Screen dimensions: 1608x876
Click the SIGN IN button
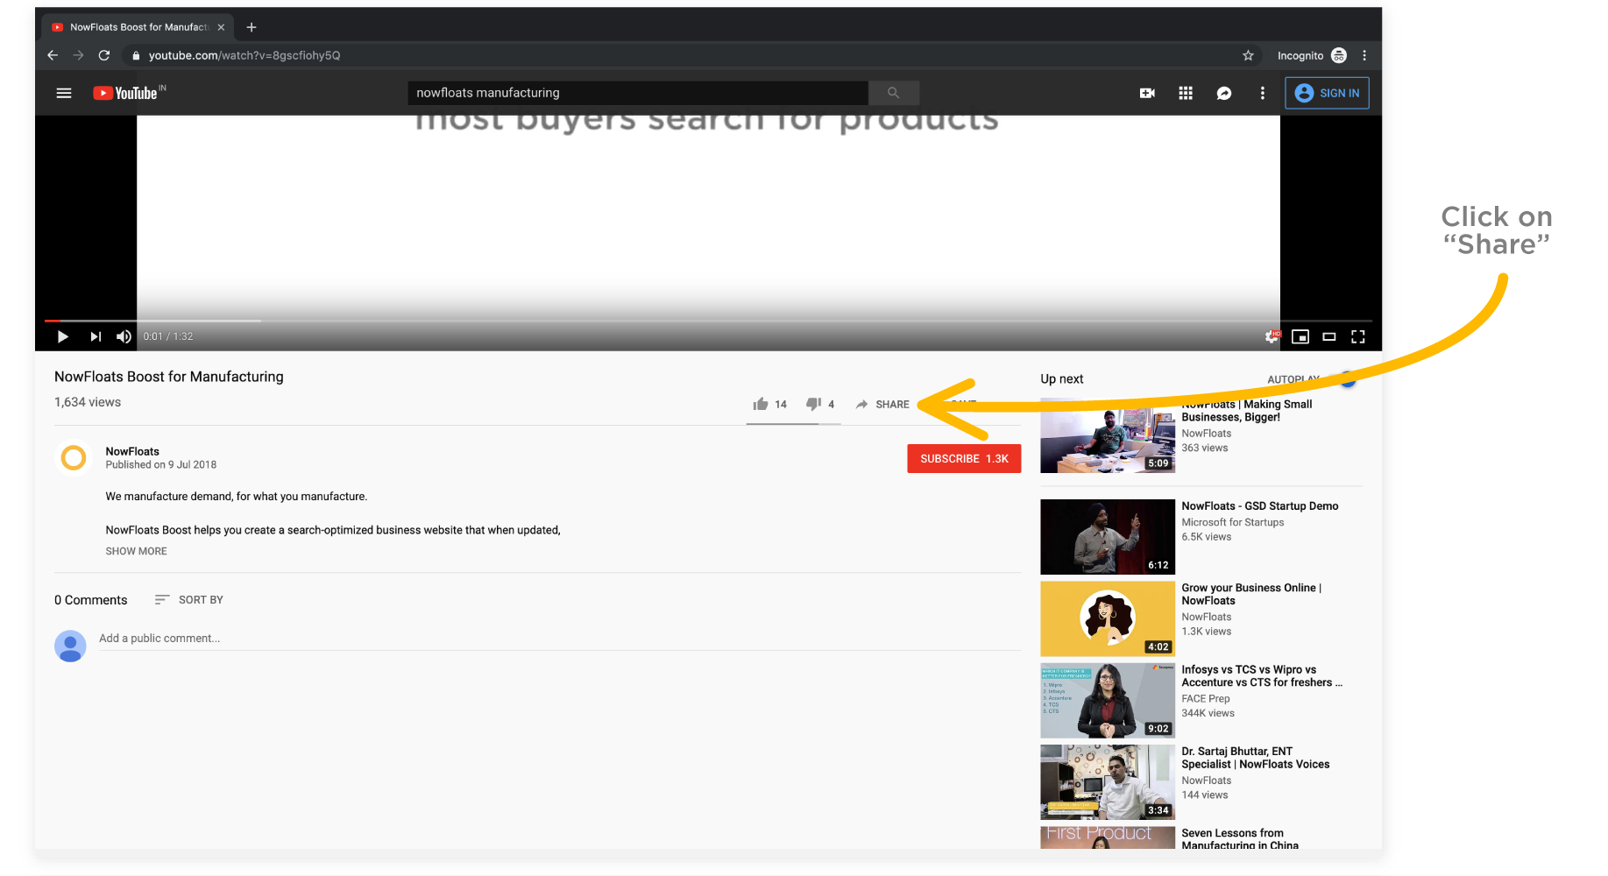tap(1327, 93)
